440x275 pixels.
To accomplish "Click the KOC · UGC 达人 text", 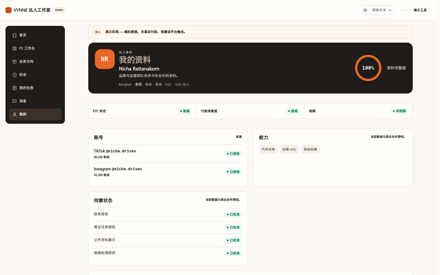I will click(177, 84).
